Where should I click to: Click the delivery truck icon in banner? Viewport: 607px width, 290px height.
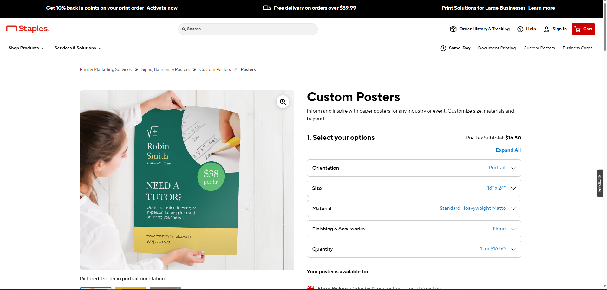[x=267, y=8]
